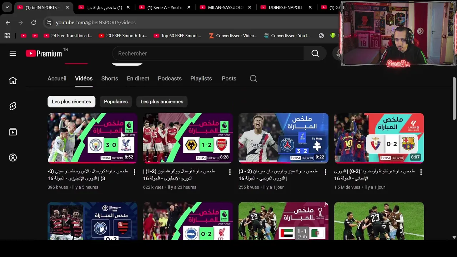Viewport: 457px width, 257px height.
Task: Close the UDINESE-NAPOLI tab
Action: click(x=310, y=7)
